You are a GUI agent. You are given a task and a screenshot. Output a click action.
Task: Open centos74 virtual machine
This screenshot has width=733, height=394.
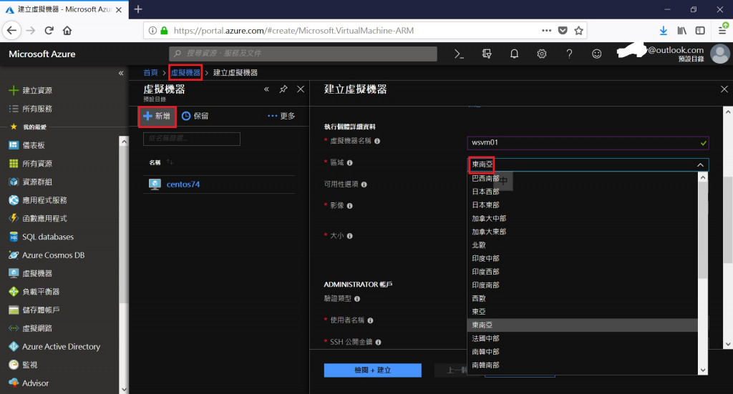pos(183,184)
